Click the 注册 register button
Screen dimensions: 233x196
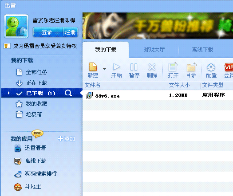pyautogui.click(x=71, y=32)
